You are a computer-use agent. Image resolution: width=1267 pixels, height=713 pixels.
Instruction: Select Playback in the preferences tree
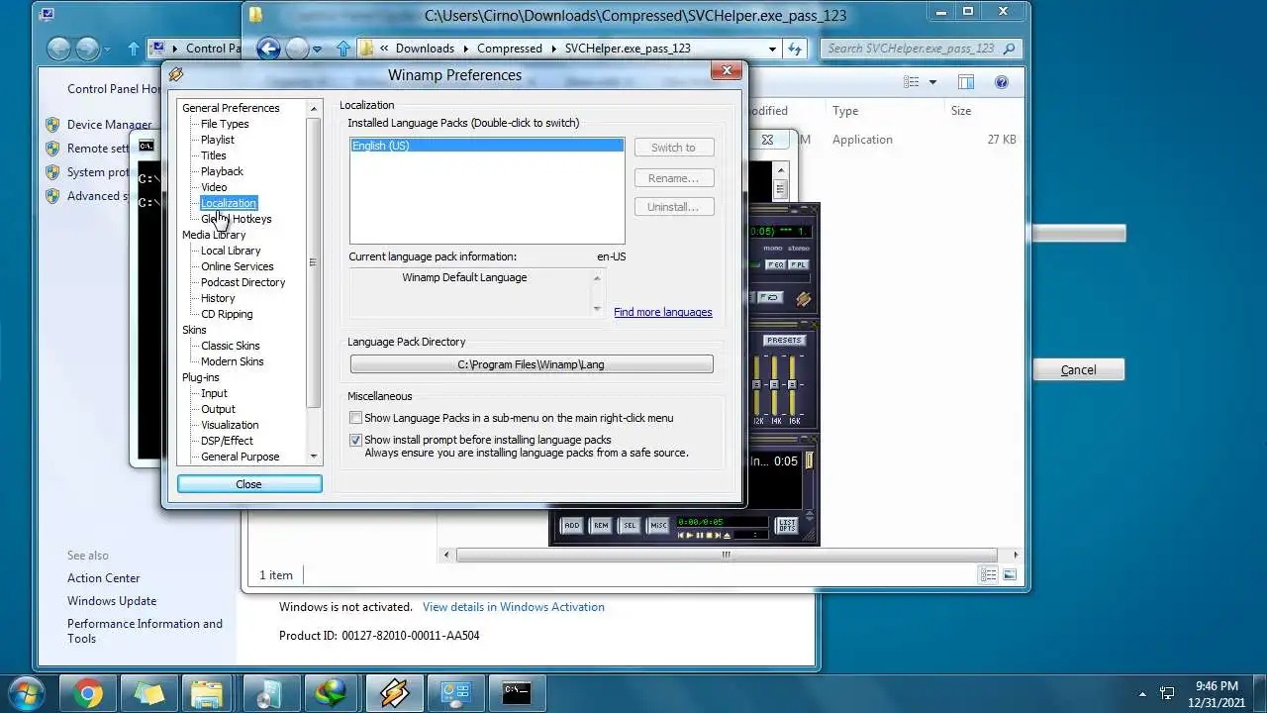(222, 171)
